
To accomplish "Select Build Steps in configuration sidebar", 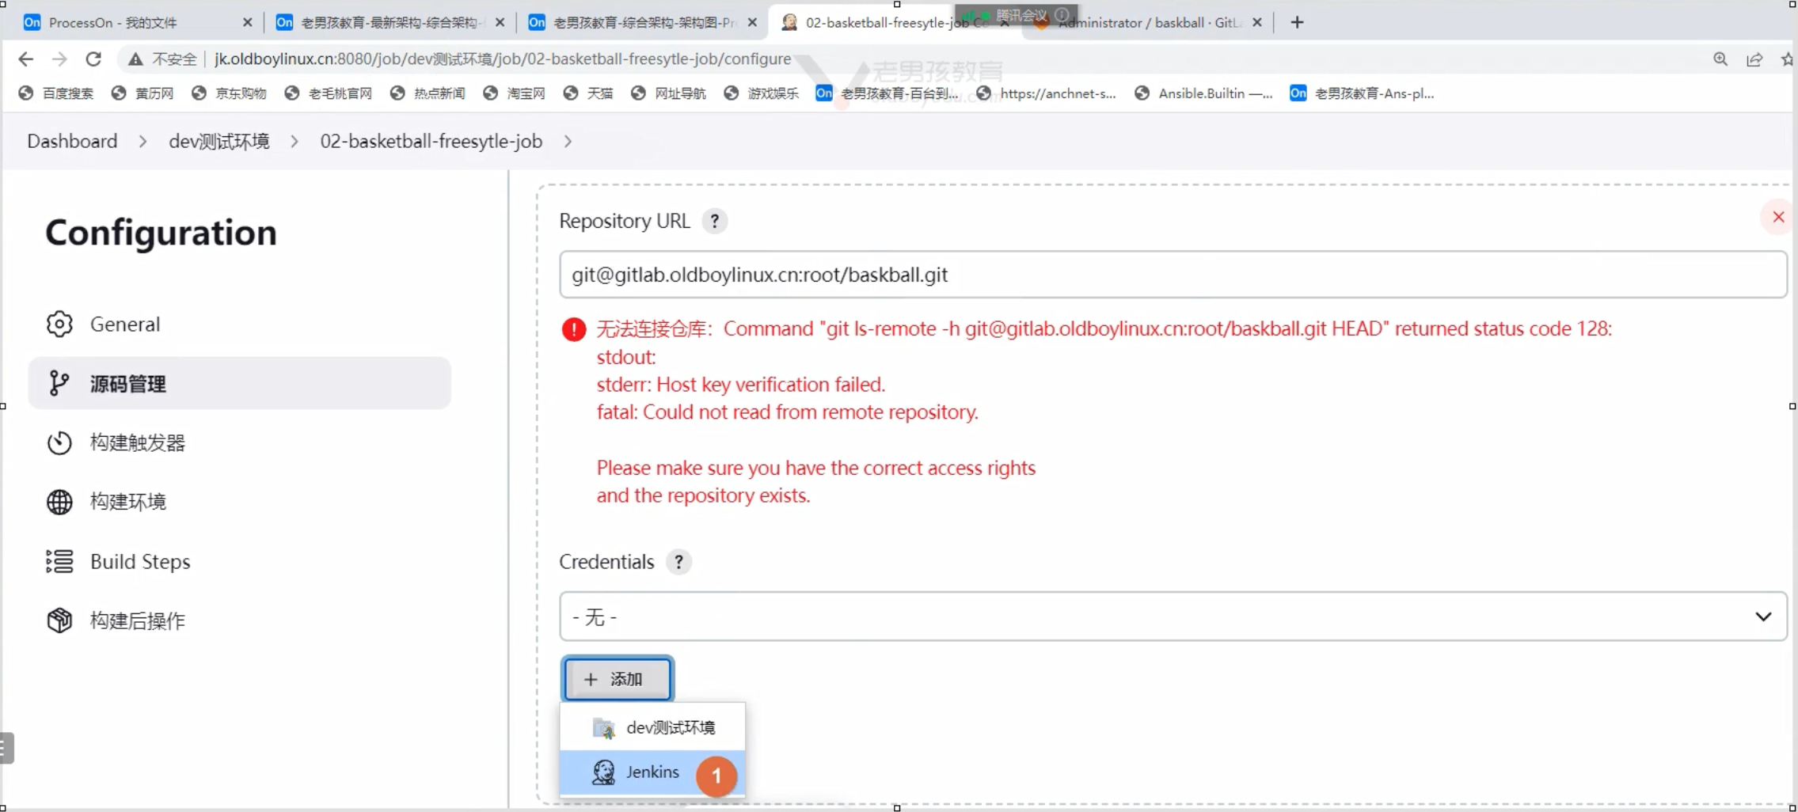I will point(239,561).
